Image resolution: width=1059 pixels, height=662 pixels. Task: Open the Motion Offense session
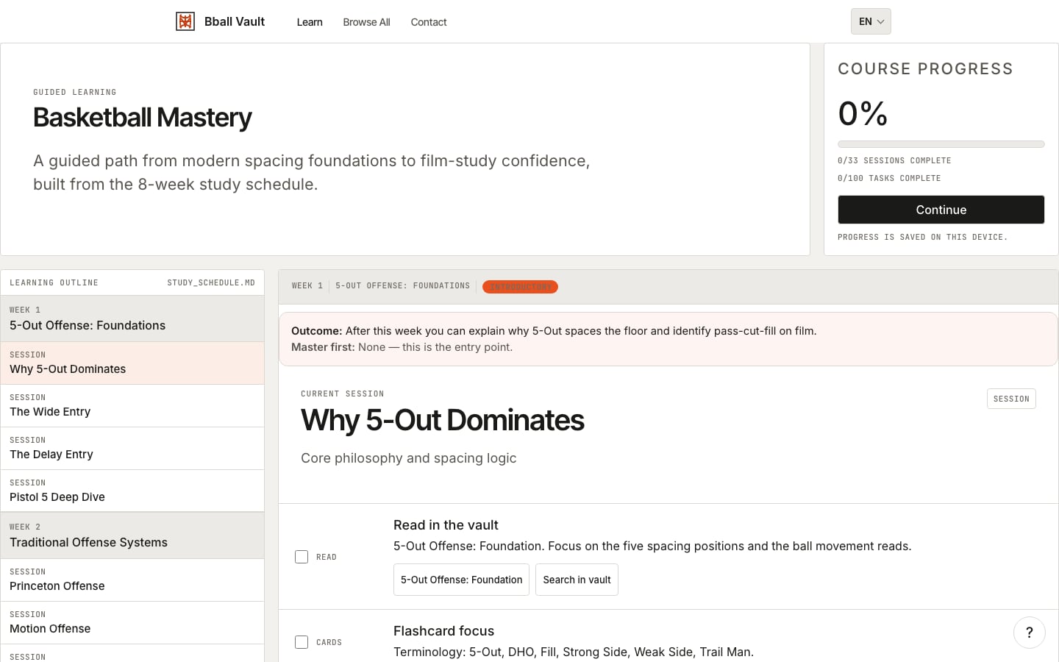[132, 622]
